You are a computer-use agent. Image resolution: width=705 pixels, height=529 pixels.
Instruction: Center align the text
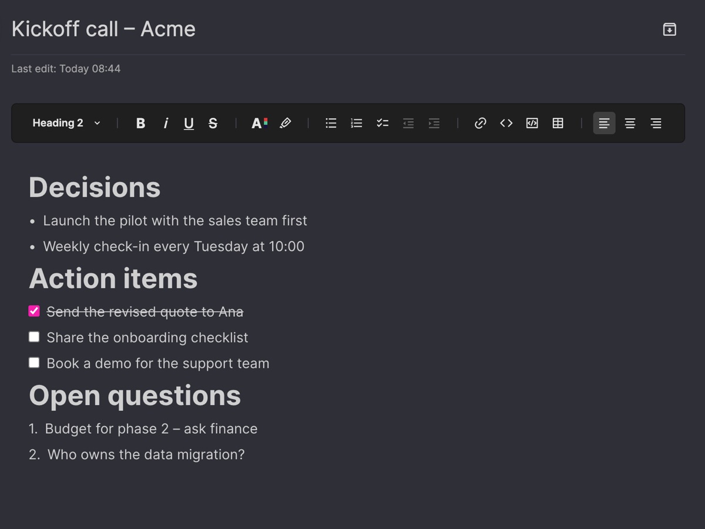(630, 123)
